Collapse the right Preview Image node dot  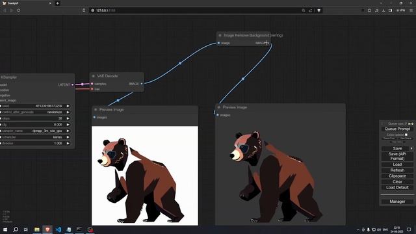[219, 107]
